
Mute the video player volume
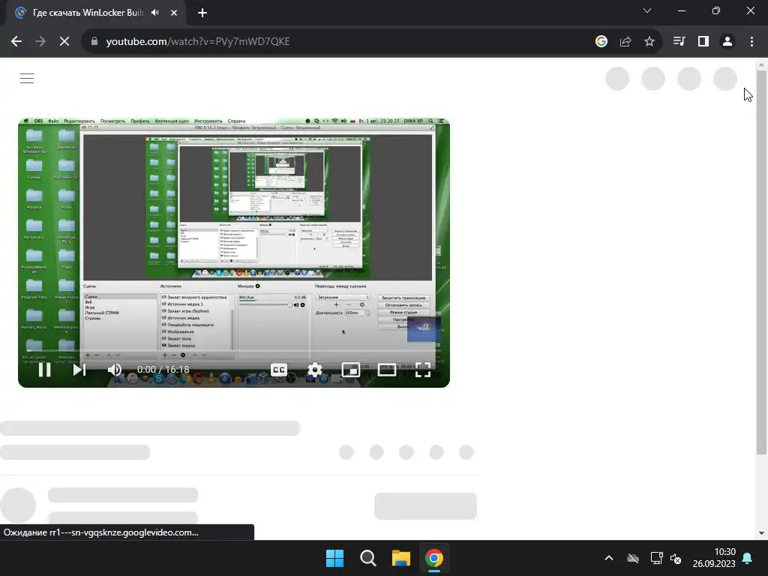coord(115,370)
